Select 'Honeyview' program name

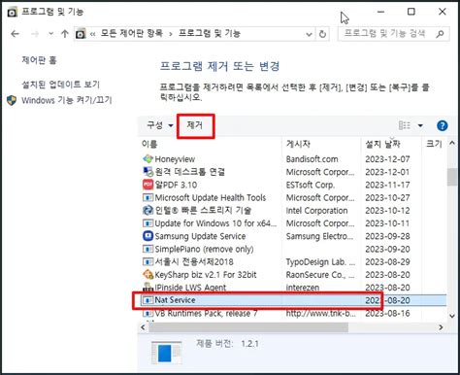pyautogui.click(x=175, y=159)
